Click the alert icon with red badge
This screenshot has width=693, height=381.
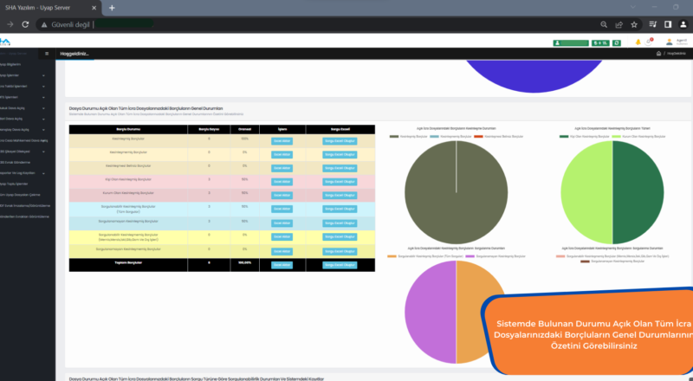point(650,42)
